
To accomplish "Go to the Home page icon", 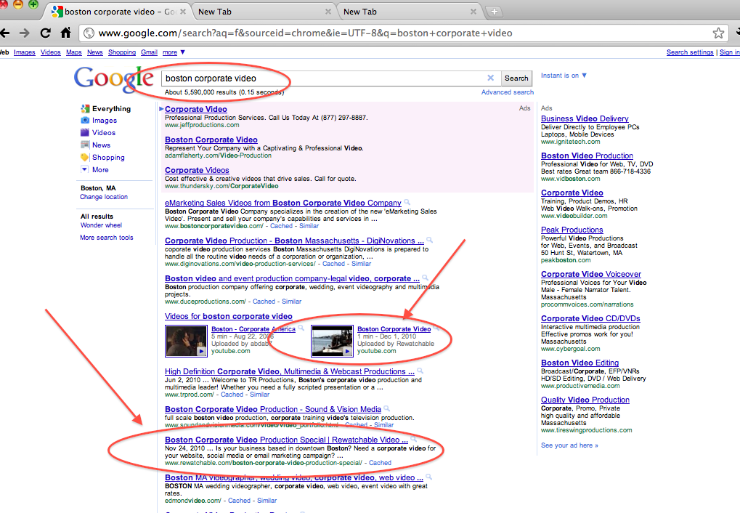I will (x=65, y=33).
